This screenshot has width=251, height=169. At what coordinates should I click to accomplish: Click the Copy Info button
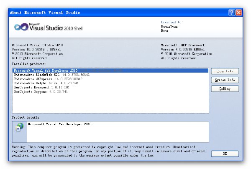click(x=225, y=71)
